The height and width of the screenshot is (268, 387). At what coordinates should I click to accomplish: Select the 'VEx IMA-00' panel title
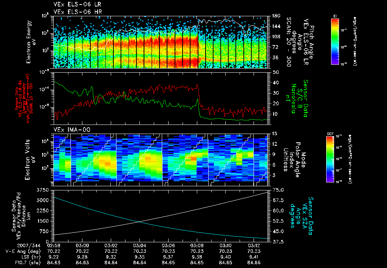click(x=72, y=130)
